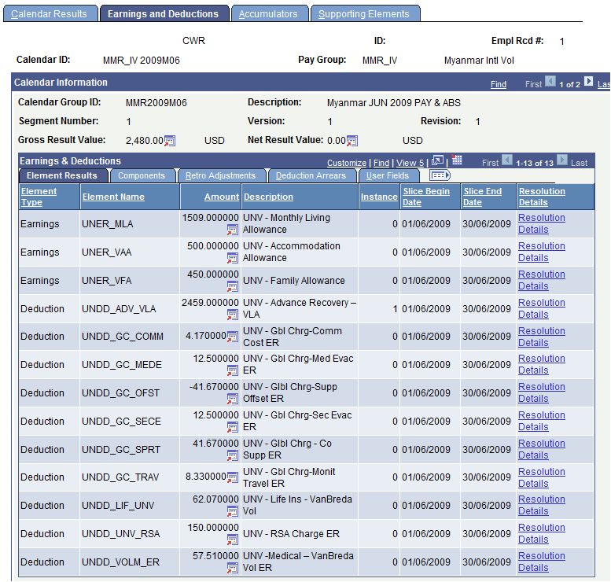Image resolution: width=611 pixels, height=582 pixels.
Task: Sort by the Element Name column header
Action: pyautogui.click(x=113, y=197)
